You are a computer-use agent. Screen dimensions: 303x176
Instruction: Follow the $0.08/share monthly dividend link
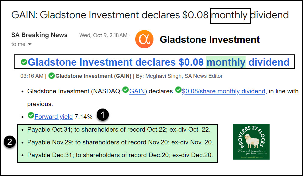223,91
